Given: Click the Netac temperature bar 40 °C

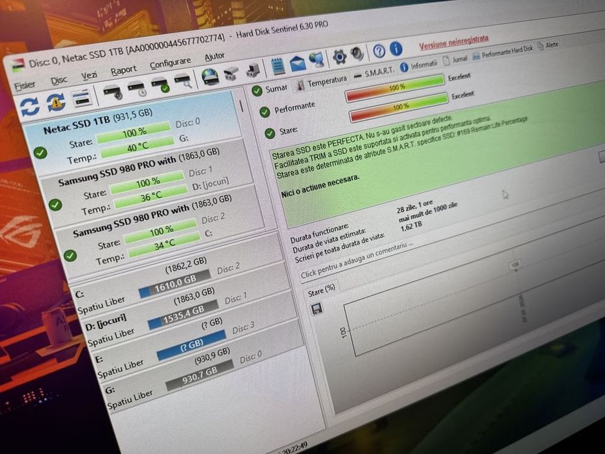Looking at the screenshot, I should coord(137,148).
